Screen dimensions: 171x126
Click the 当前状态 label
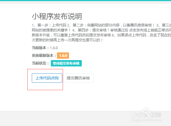pos(40,63)
